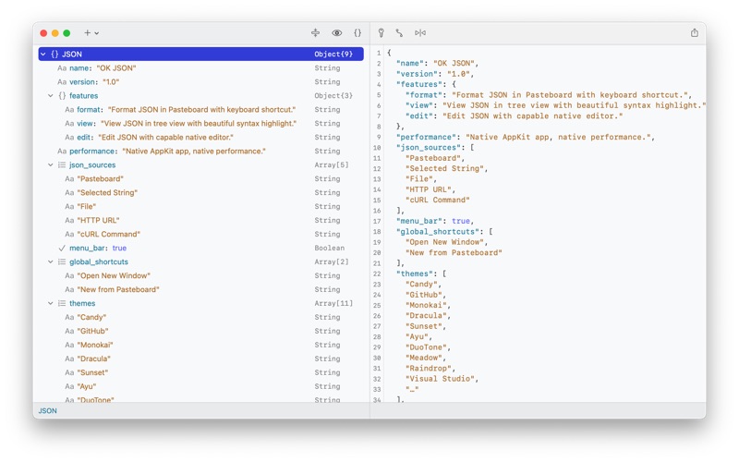Click the key icon above the editor
This screenshot has height=462, width=739.
point(382,33)
